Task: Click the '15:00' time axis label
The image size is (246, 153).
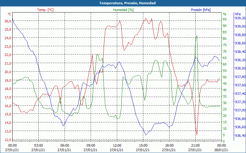Action: pos(143,146)
